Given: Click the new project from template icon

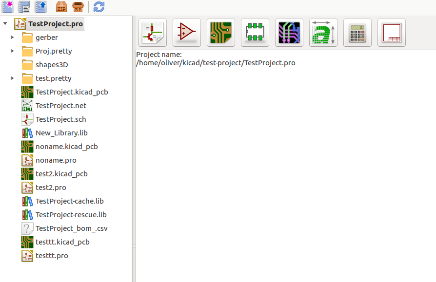Looking at the screenshot, I should click(24, 7).
